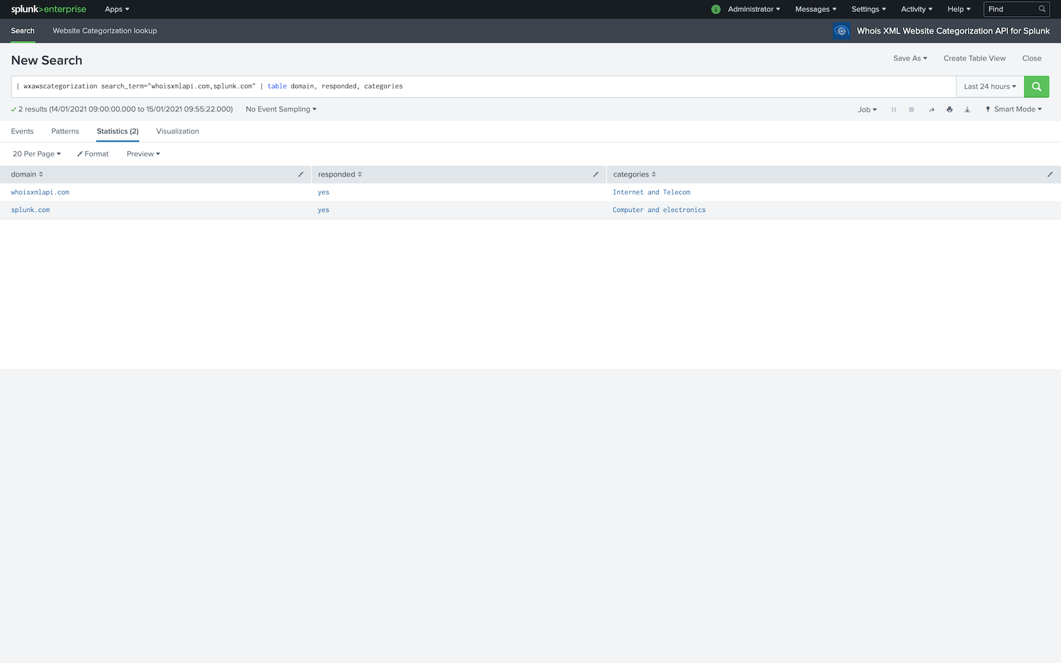Image resolution: width=1061 pixels, height=663 pixels.
Task: Click the Whois XML Website Categorization API title
Action: (x=953, y=31)
